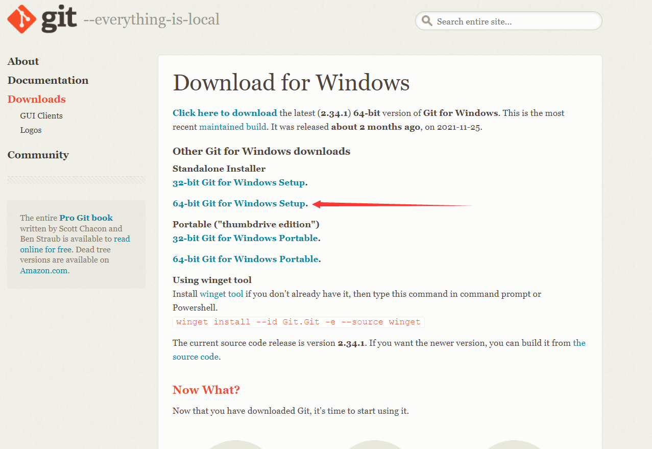
Task: Open the About section
Action: (23, 61)
